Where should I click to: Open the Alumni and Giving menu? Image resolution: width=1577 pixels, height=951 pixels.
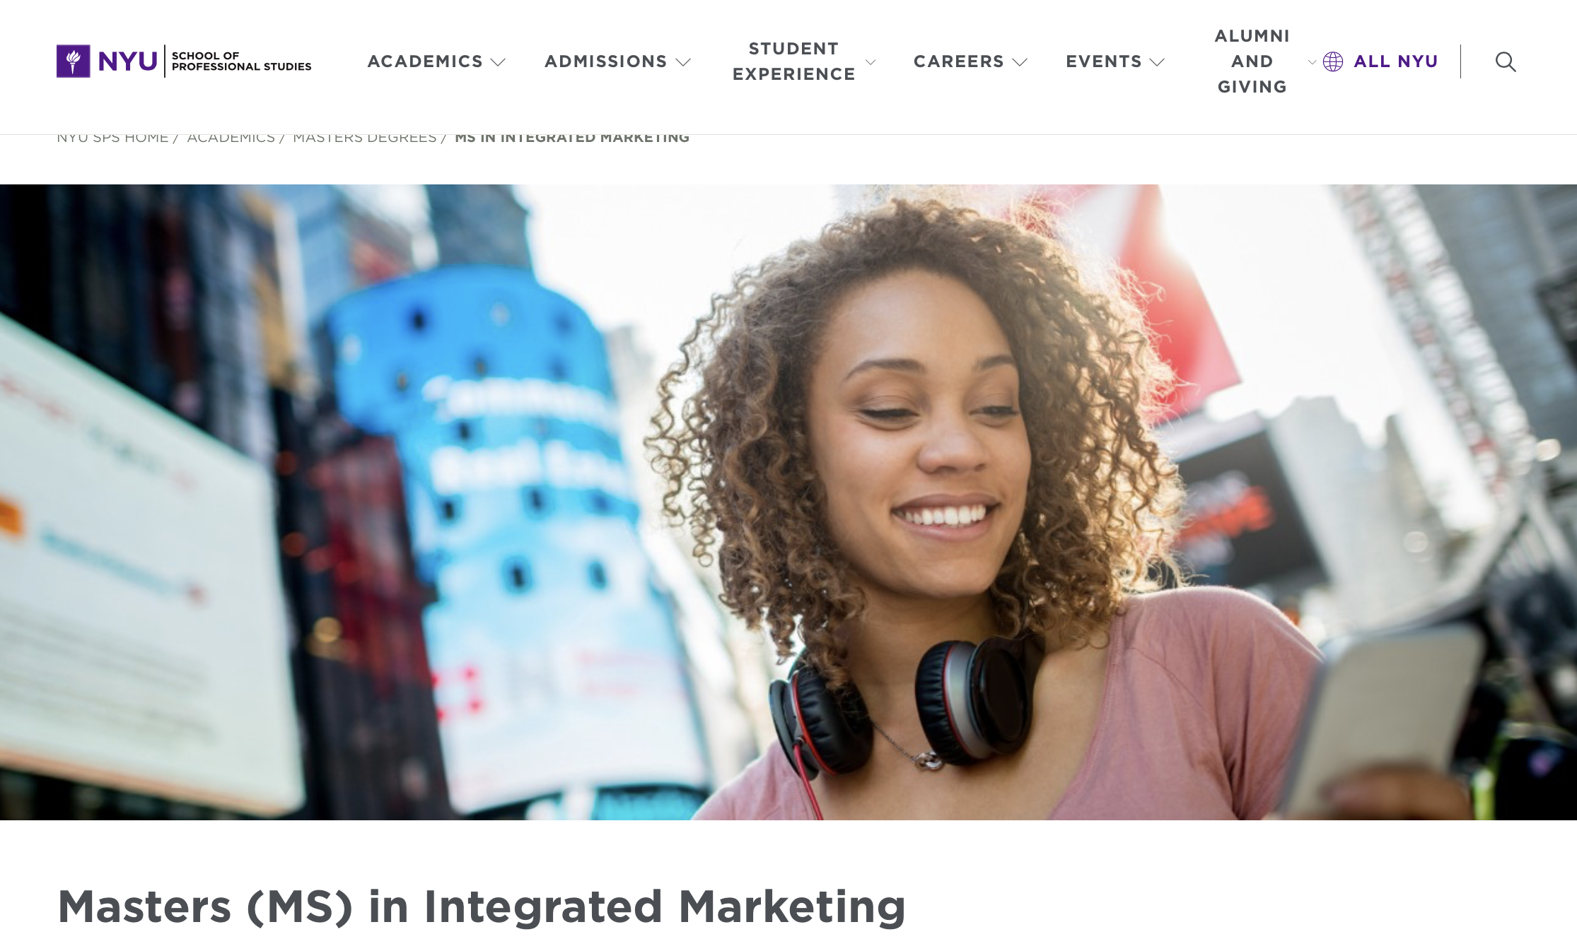pyautogui.click(x=1252, y=61)
